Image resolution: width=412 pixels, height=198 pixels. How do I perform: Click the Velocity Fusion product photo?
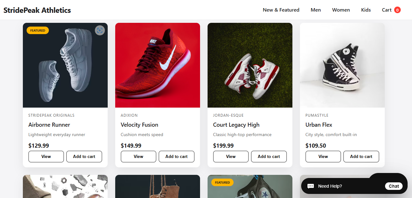click(157, 65)
